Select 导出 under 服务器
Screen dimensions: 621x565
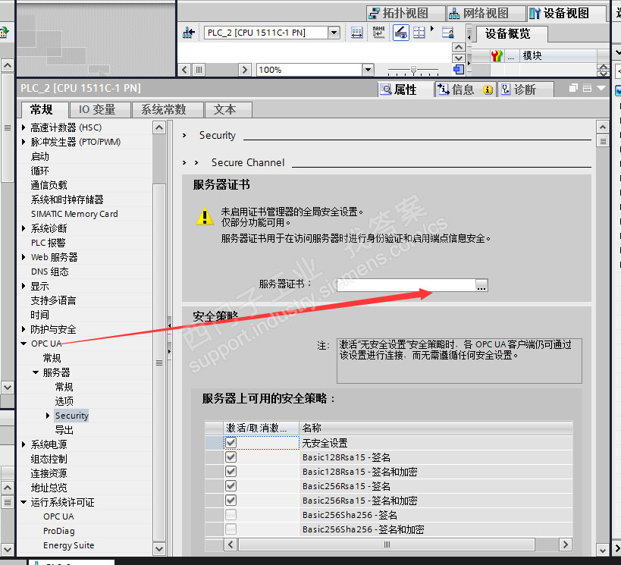coord(64,430)
